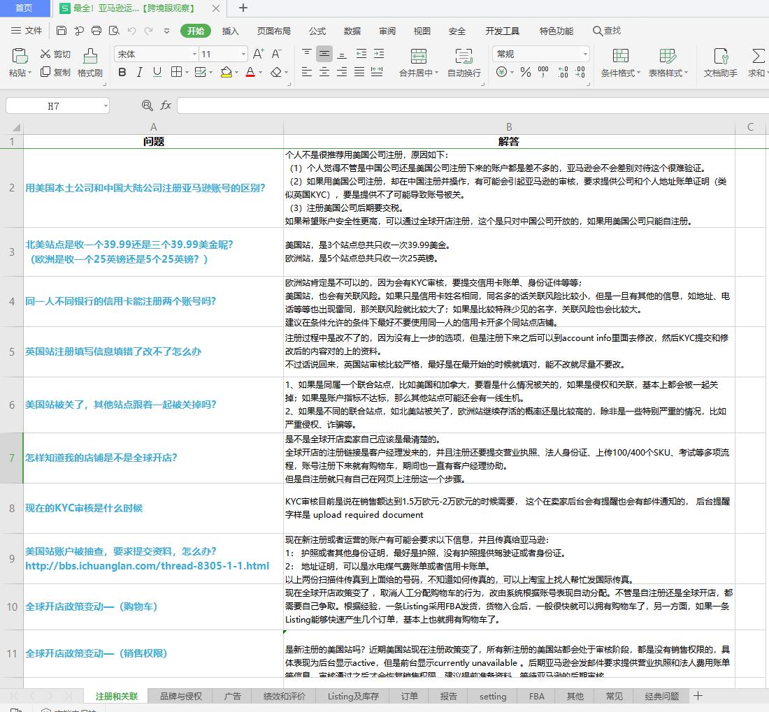Toggle Underline formatting
This screenshot has width=769, height=712.
(x=157, y=72)
